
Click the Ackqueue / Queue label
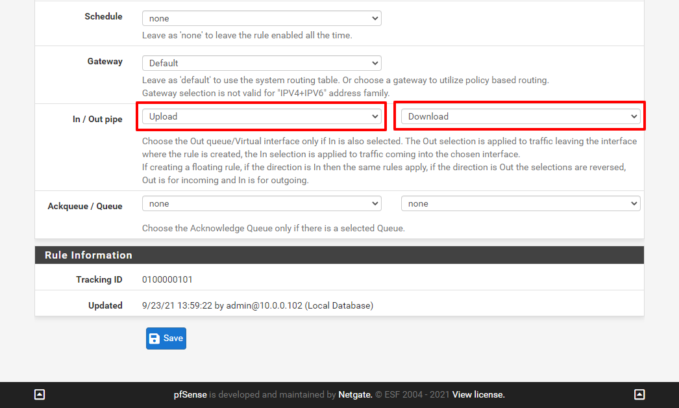[x=85, y=206]
